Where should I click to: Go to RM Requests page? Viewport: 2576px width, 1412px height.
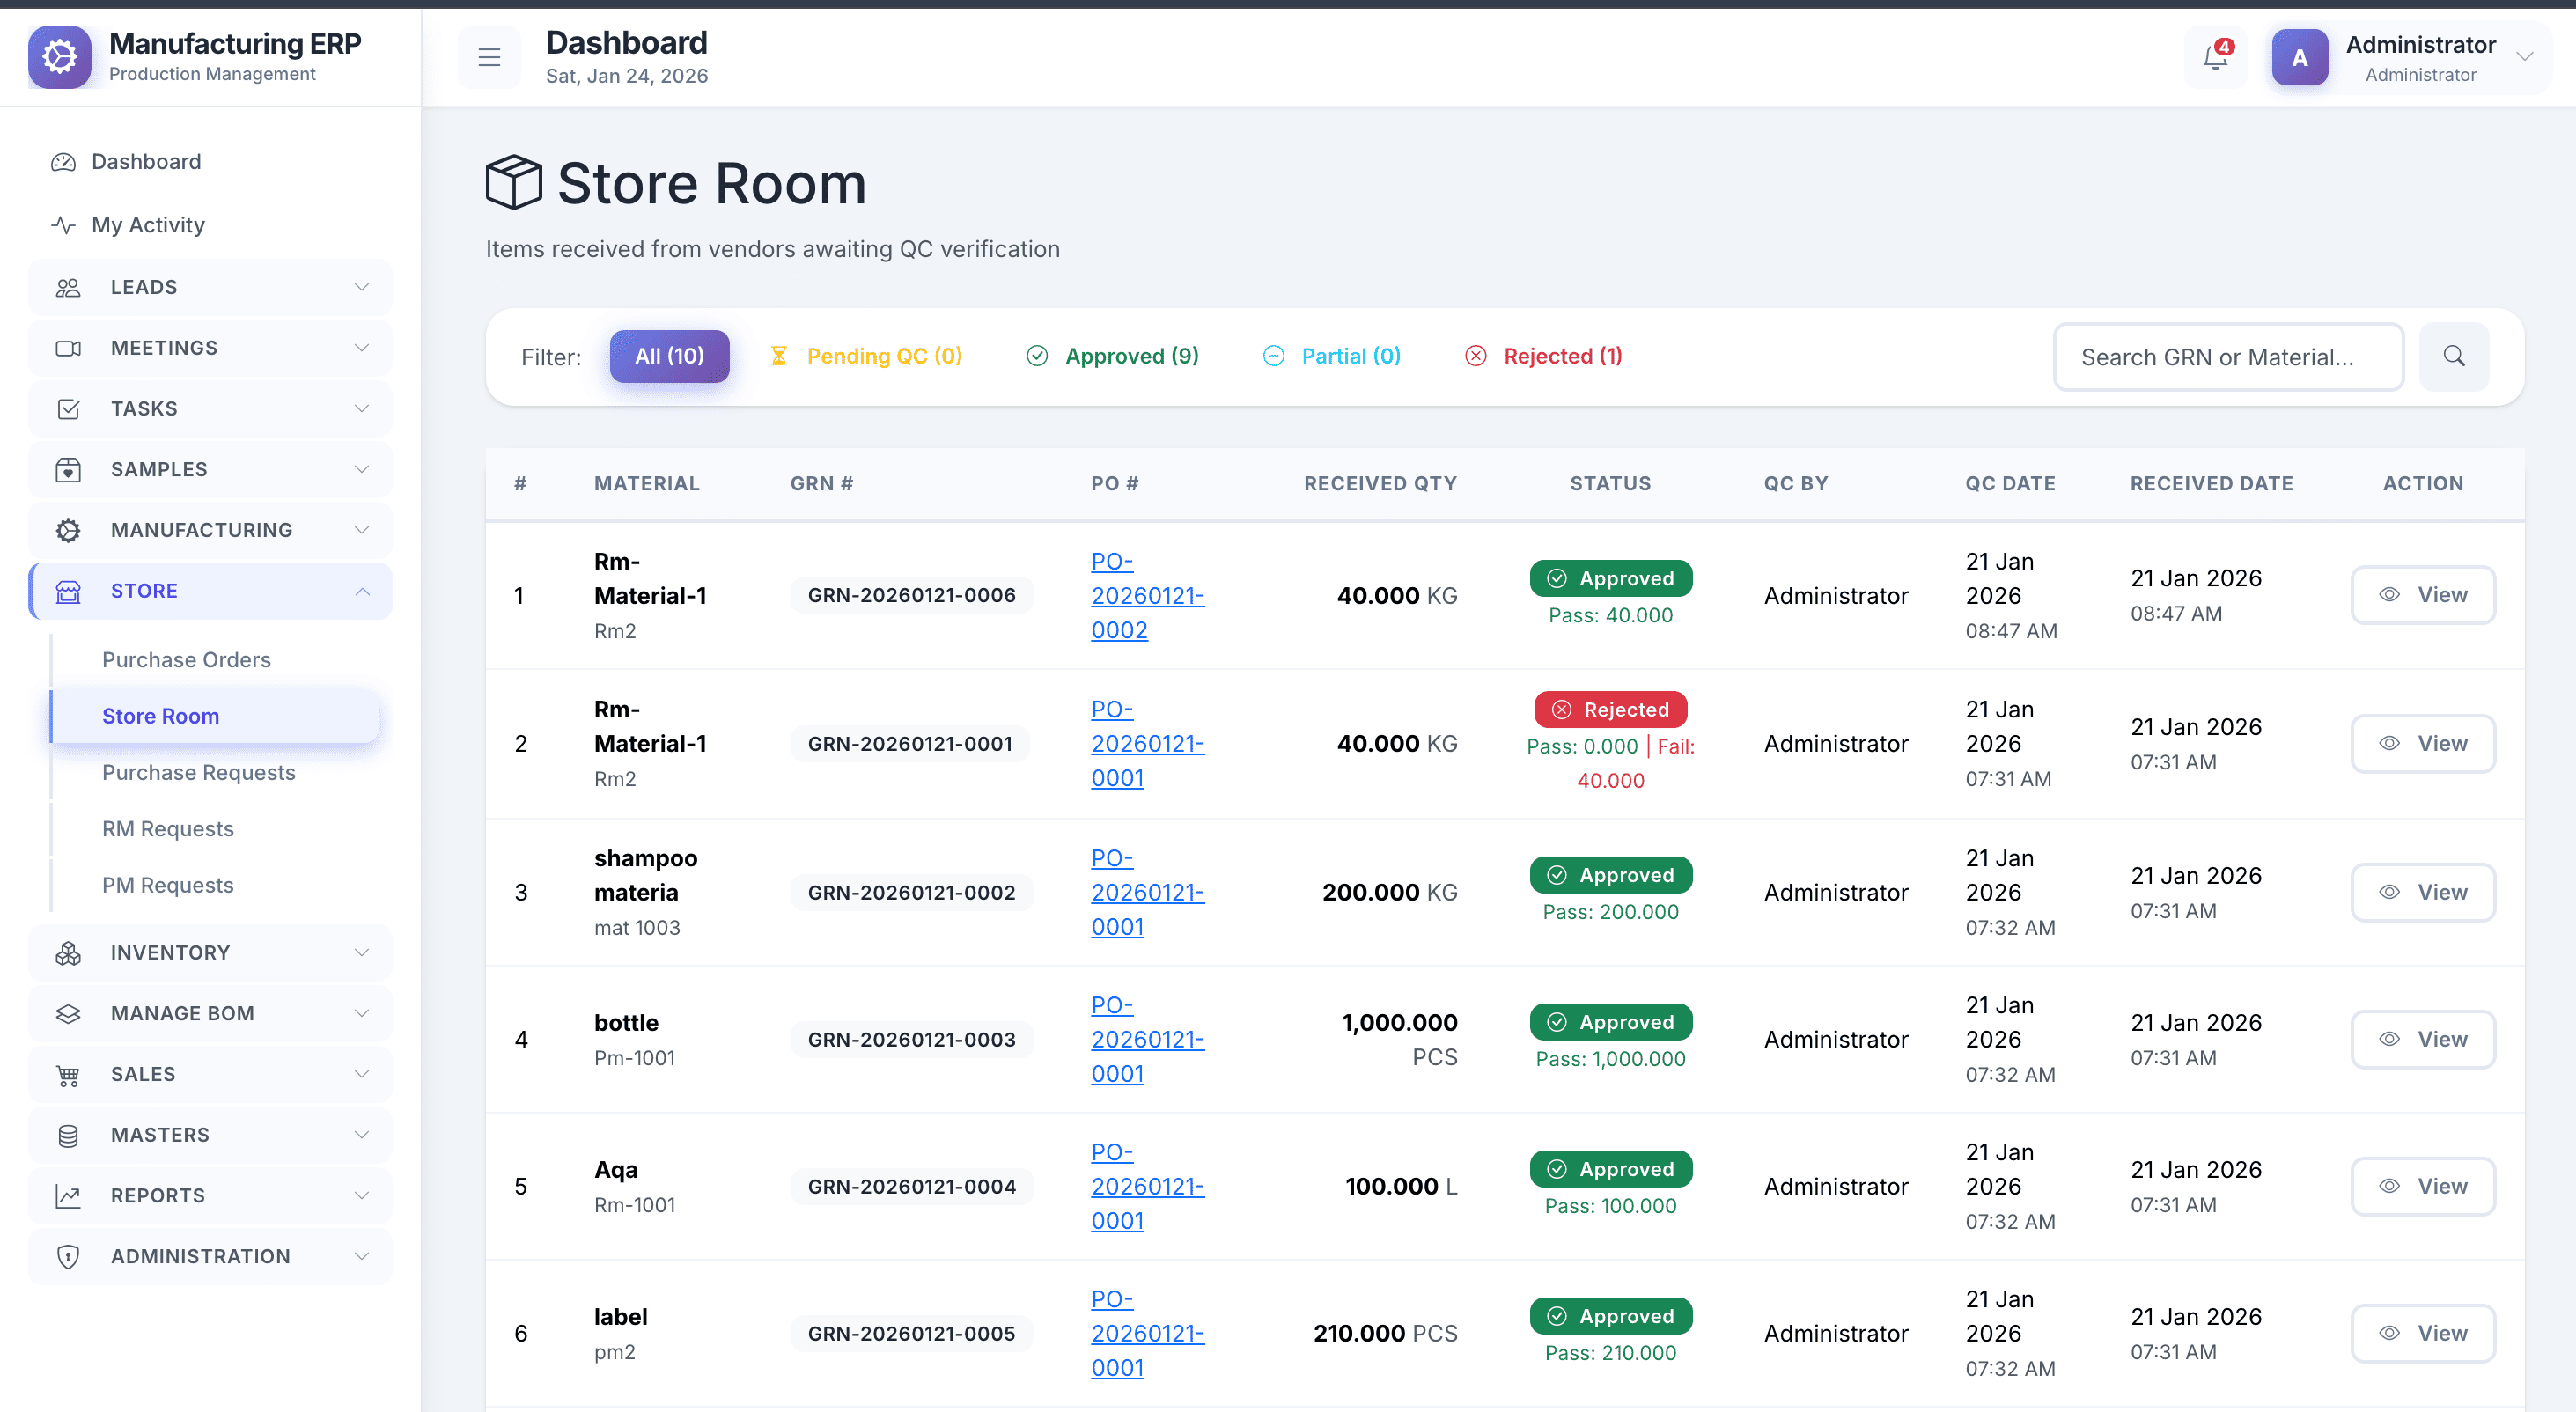[x=168, y=829]
